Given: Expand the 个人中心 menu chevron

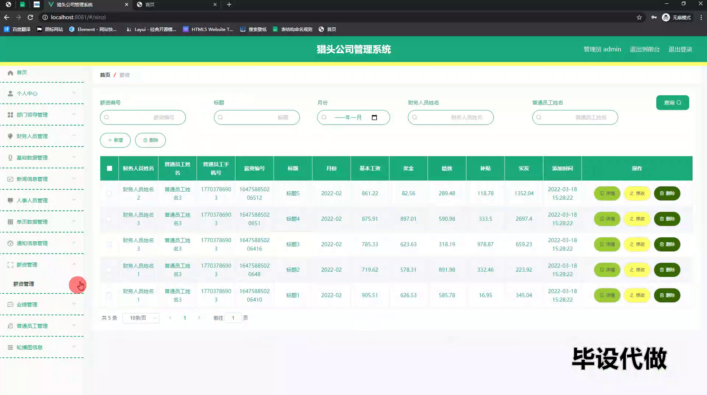Looking at the screenshot, I should [x=74, y=93].
